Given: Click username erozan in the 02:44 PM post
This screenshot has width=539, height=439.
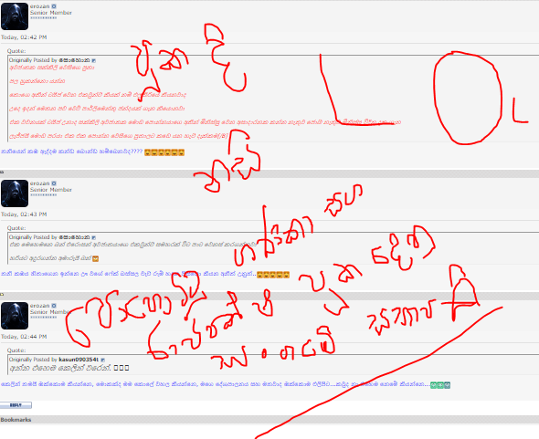Looking at the screenshot, I should [39, 306].
